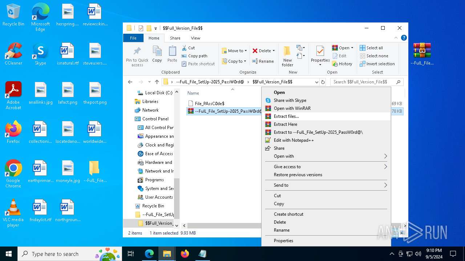
Task: Open file History from ribbon
Action: point(342,64)
